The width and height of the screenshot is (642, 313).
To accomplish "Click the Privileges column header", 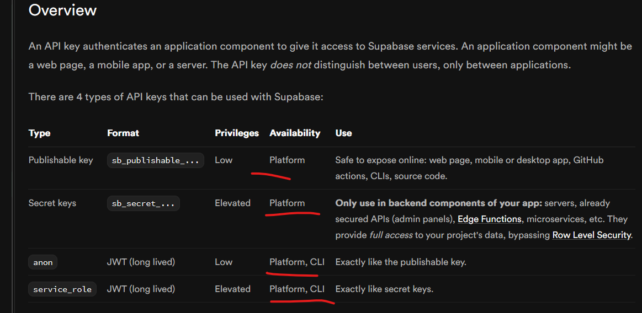I will (237, 133).
